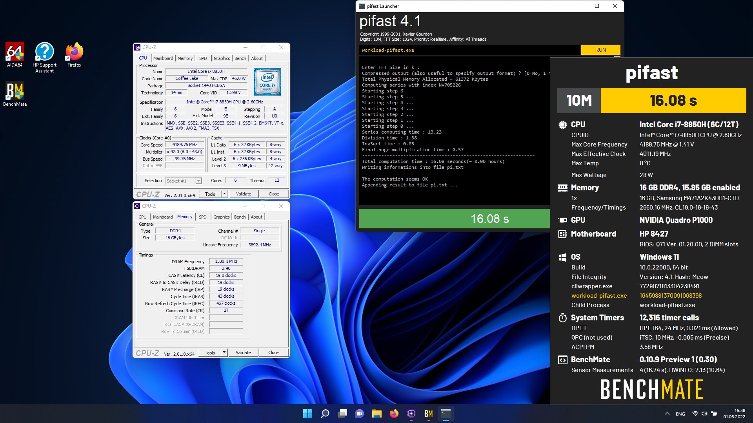The image size is (753, 423).
Task: Click the pifast Launcher title bar icon
Action: (362, 6)
